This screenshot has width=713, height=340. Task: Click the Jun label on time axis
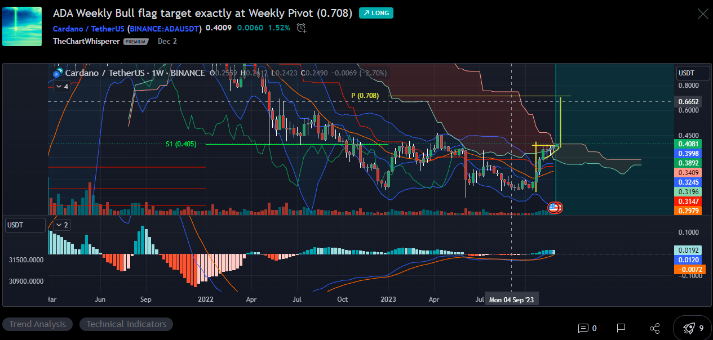click(101, 300)
